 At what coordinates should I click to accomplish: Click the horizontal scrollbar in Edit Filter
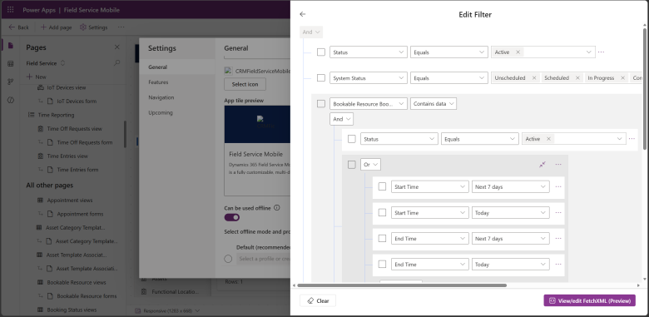(402, 285)
